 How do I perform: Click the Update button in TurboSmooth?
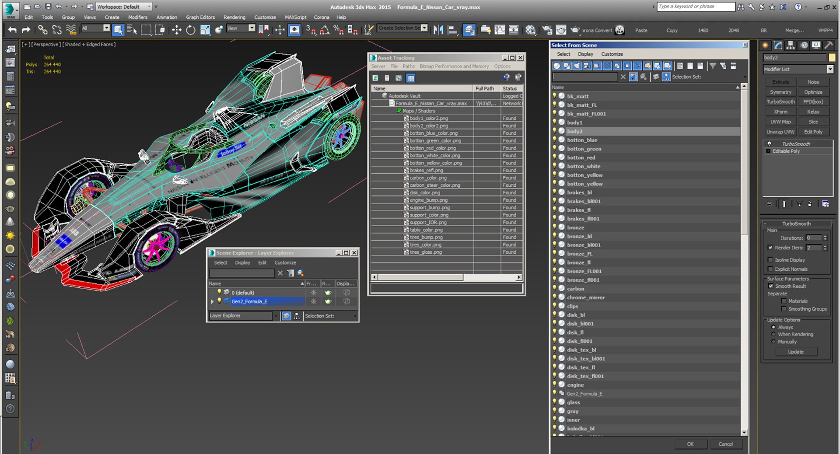(x=796, y=352)
